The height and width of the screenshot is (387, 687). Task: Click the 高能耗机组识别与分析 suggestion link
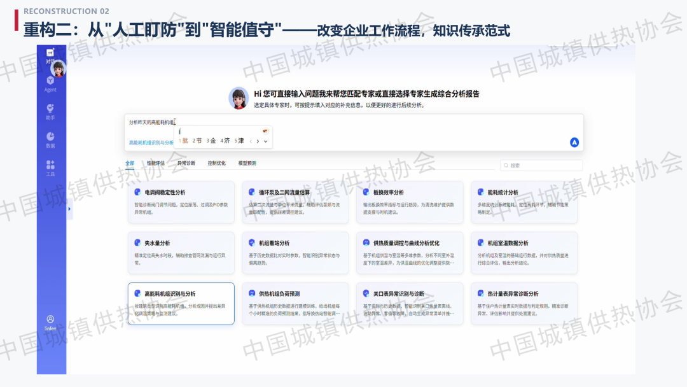[151, 143]
